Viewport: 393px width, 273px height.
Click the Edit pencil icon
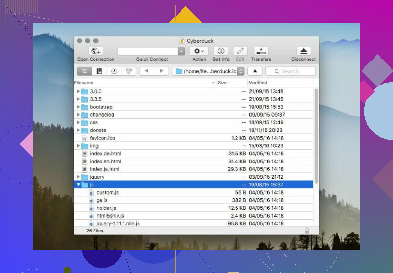click(x=240, y=51)
